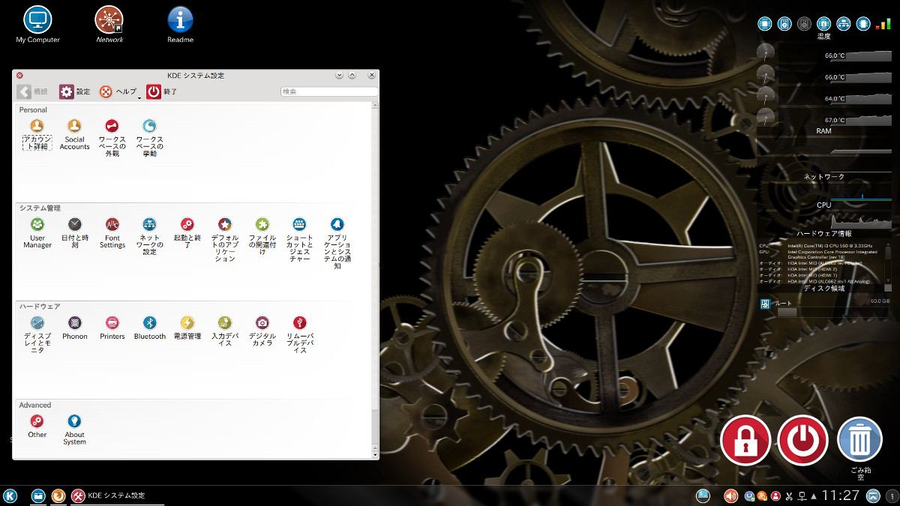Open Readme desktop icon
The image size is (900, 506).
(x=180, y=24)
